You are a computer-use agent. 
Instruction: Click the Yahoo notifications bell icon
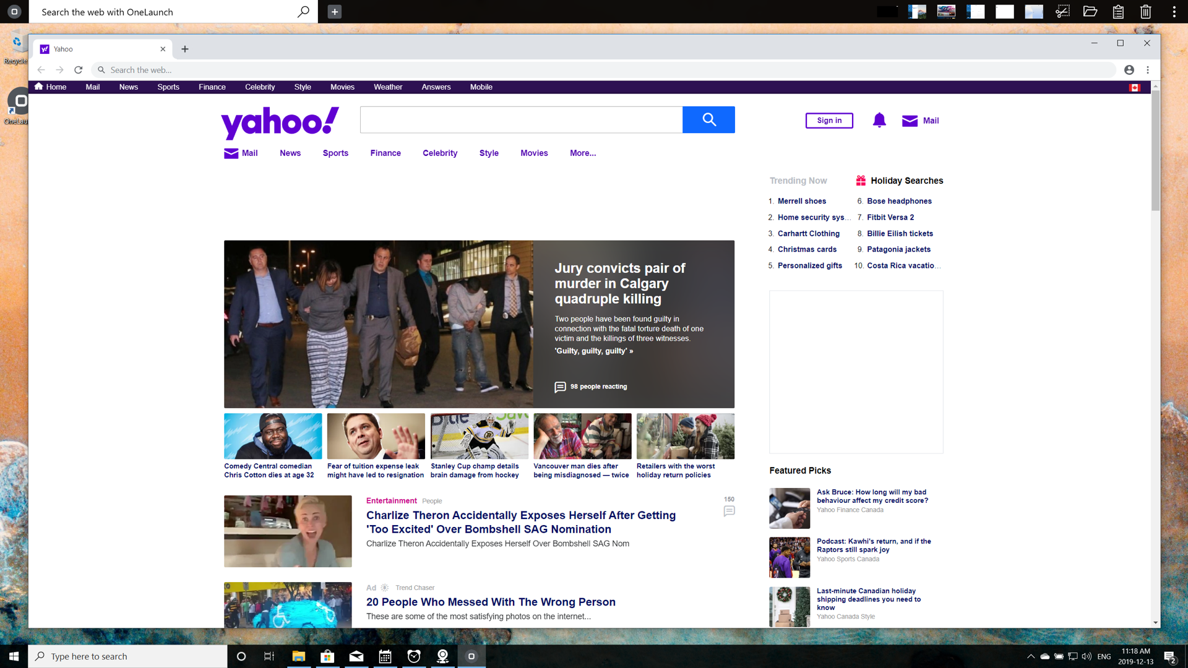click(879, 120)
